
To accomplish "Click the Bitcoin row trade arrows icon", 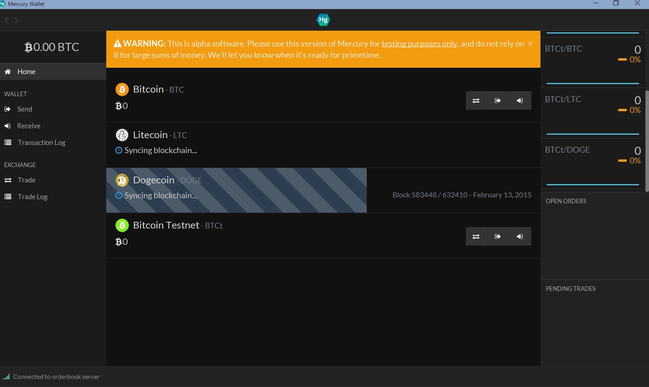I will click(x=476, y=101).
